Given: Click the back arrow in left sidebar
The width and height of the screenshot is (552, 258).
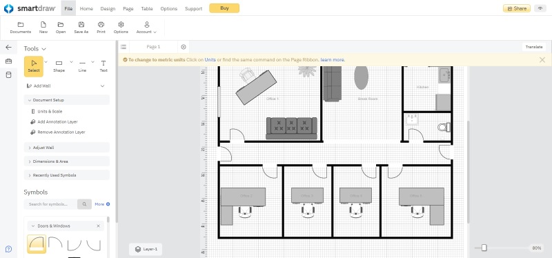Looking at the screenshot, I should pos(8,47).
